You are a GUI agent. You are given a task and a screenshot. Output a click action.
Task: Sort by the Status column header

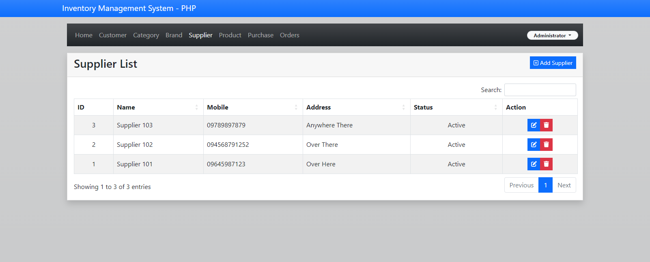(423, 107)
